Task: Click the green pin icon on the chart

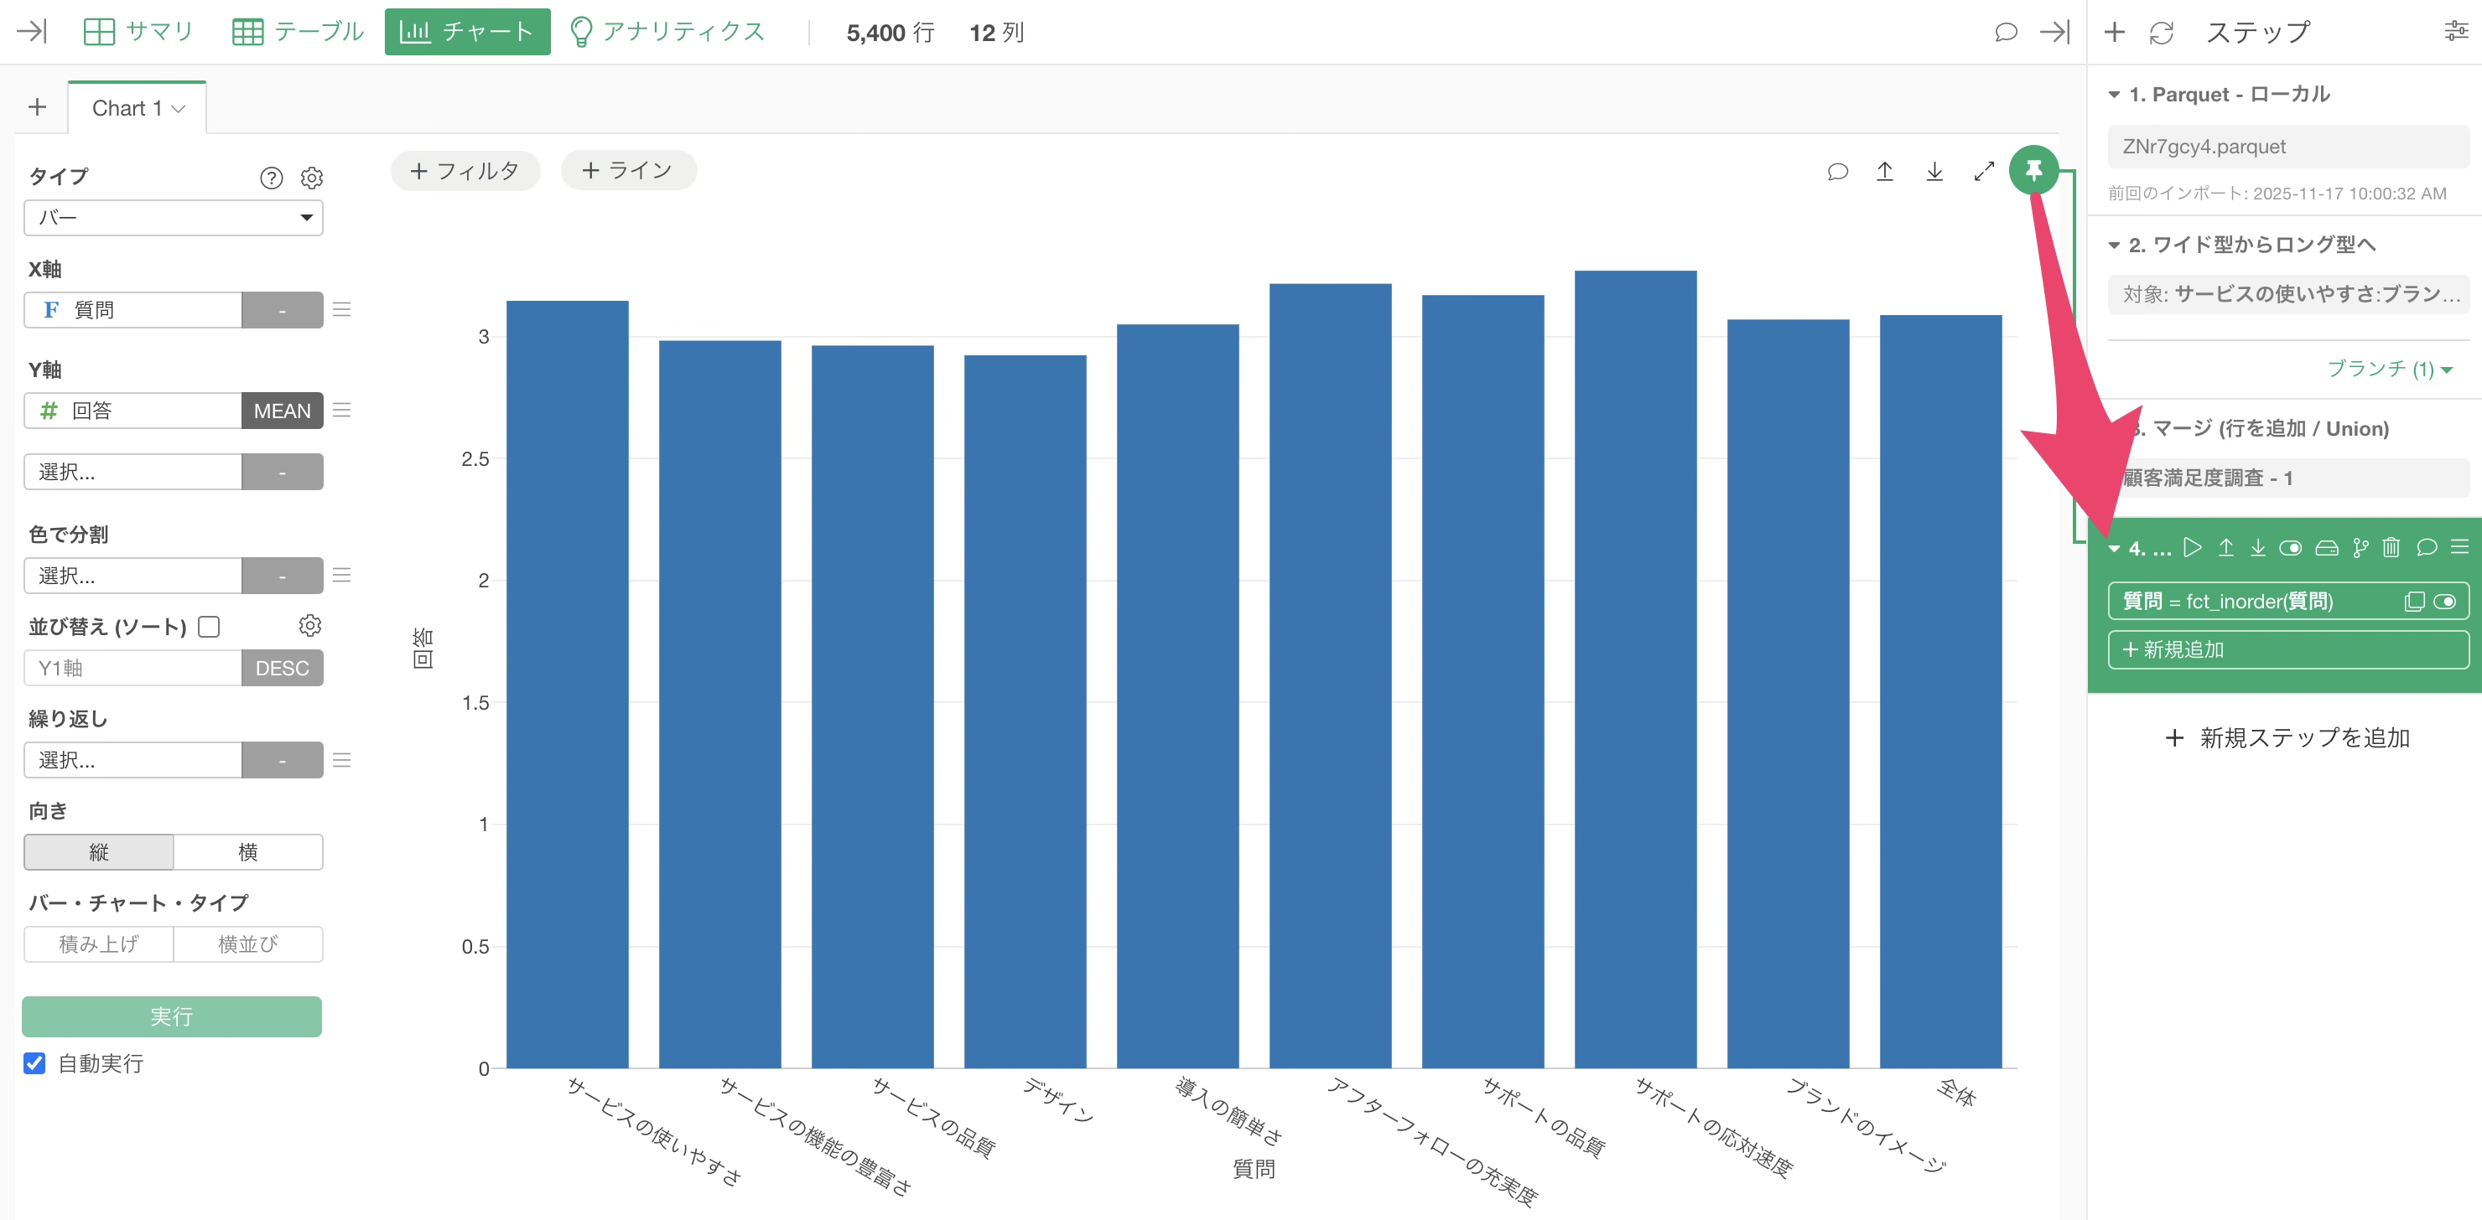Action: pyautogui.click(x=2033, y=170)
